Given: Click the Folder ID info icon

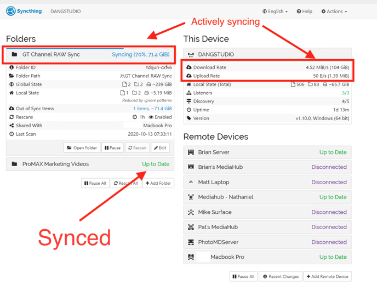Looking at the screenshot, I should point(12,67).
